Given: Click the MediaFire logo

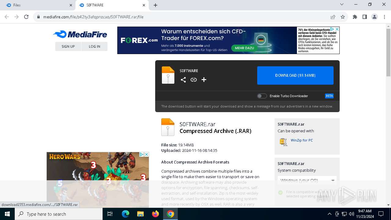Looking at the screenshot, I should tap(80, 35).
